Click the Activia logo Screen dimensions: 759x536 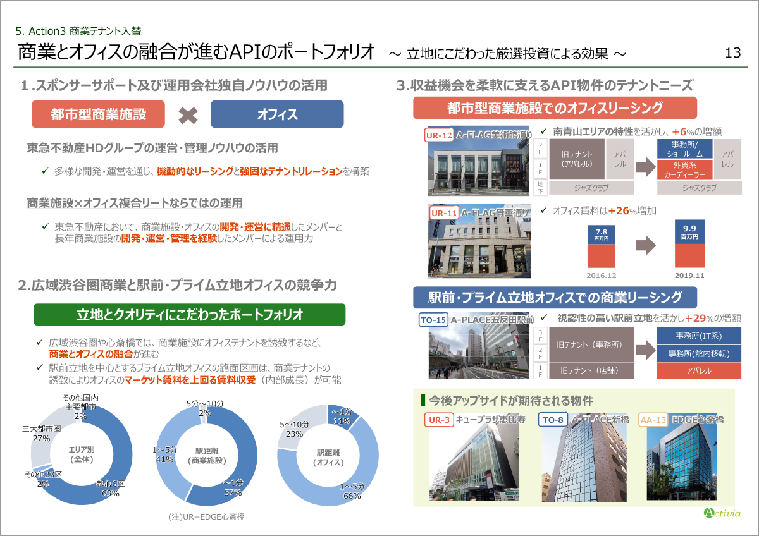pyautogui.click(x=721, y=513)
